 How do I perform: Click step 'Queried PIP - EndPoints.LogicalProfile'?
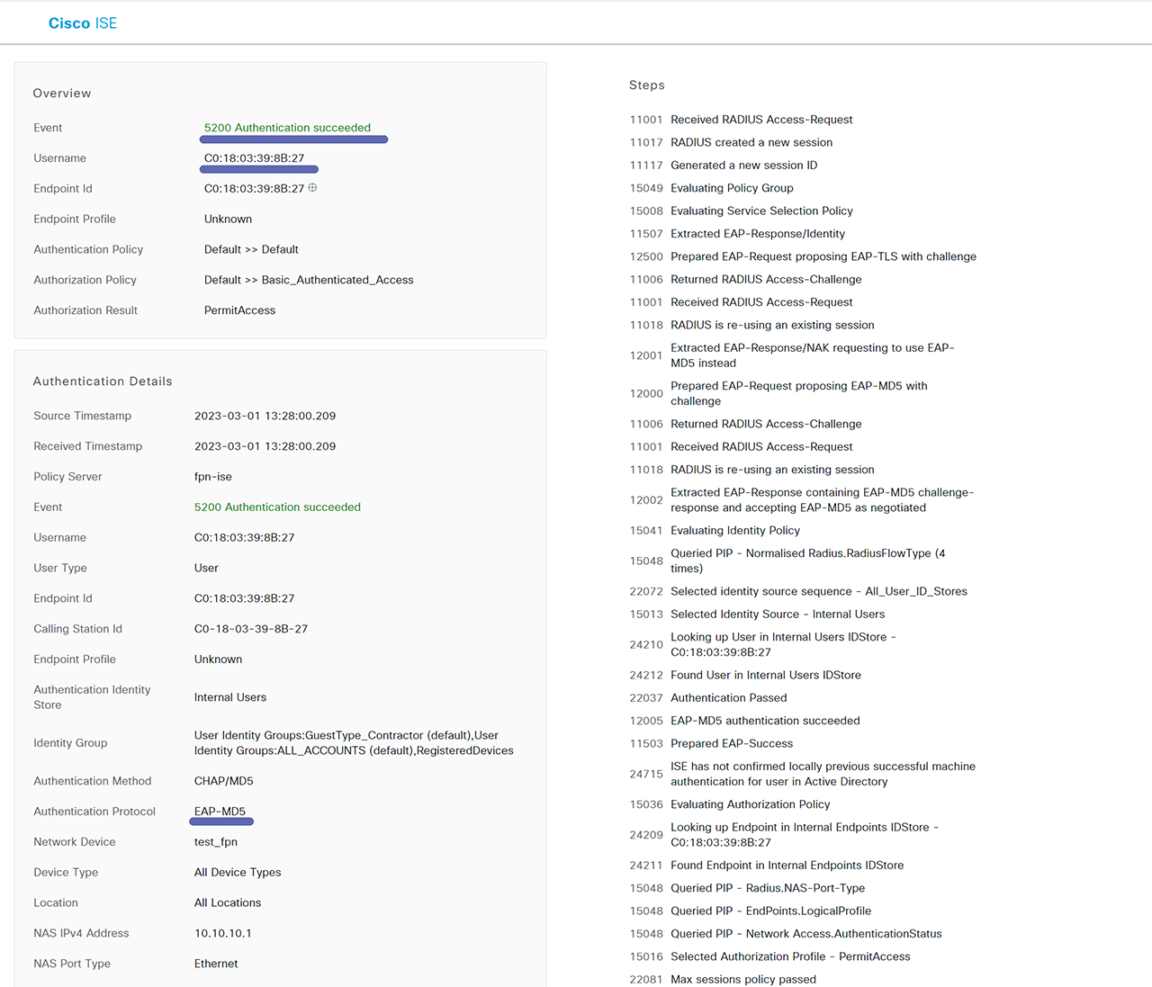click(751, 911)
